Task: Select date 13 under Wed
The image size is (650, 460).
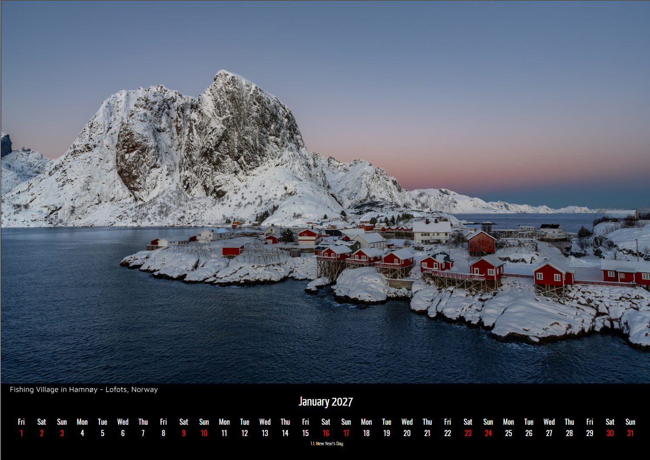Action: click(265, 433)
